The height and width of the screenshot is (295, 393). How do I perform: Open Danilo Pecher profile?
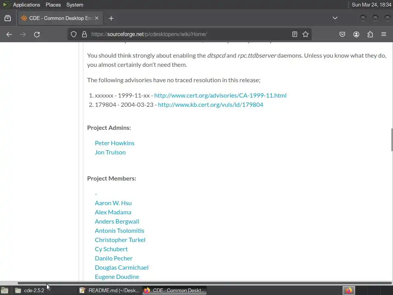(x=114, y=259)
